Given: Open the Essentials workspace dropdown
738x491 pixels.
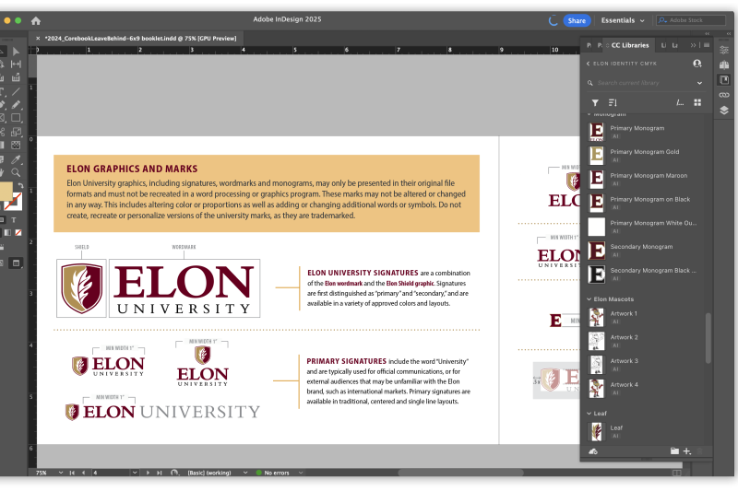Looking at the screenshot, I should [x=623, y=20].
